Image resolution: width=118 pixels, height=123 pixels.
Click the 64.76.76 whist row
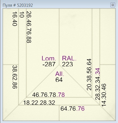click(72, 109)
